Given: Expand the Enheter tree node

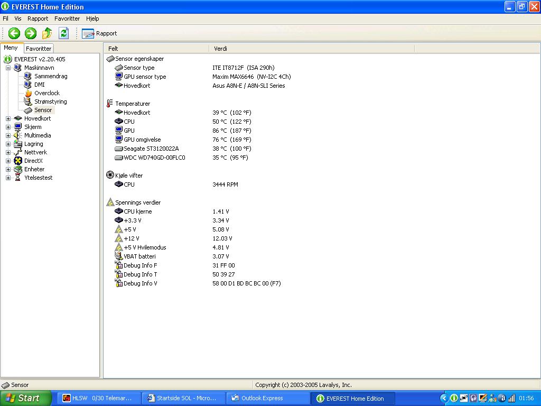Looking at the screenshot, I should click(x=8, y=169).
